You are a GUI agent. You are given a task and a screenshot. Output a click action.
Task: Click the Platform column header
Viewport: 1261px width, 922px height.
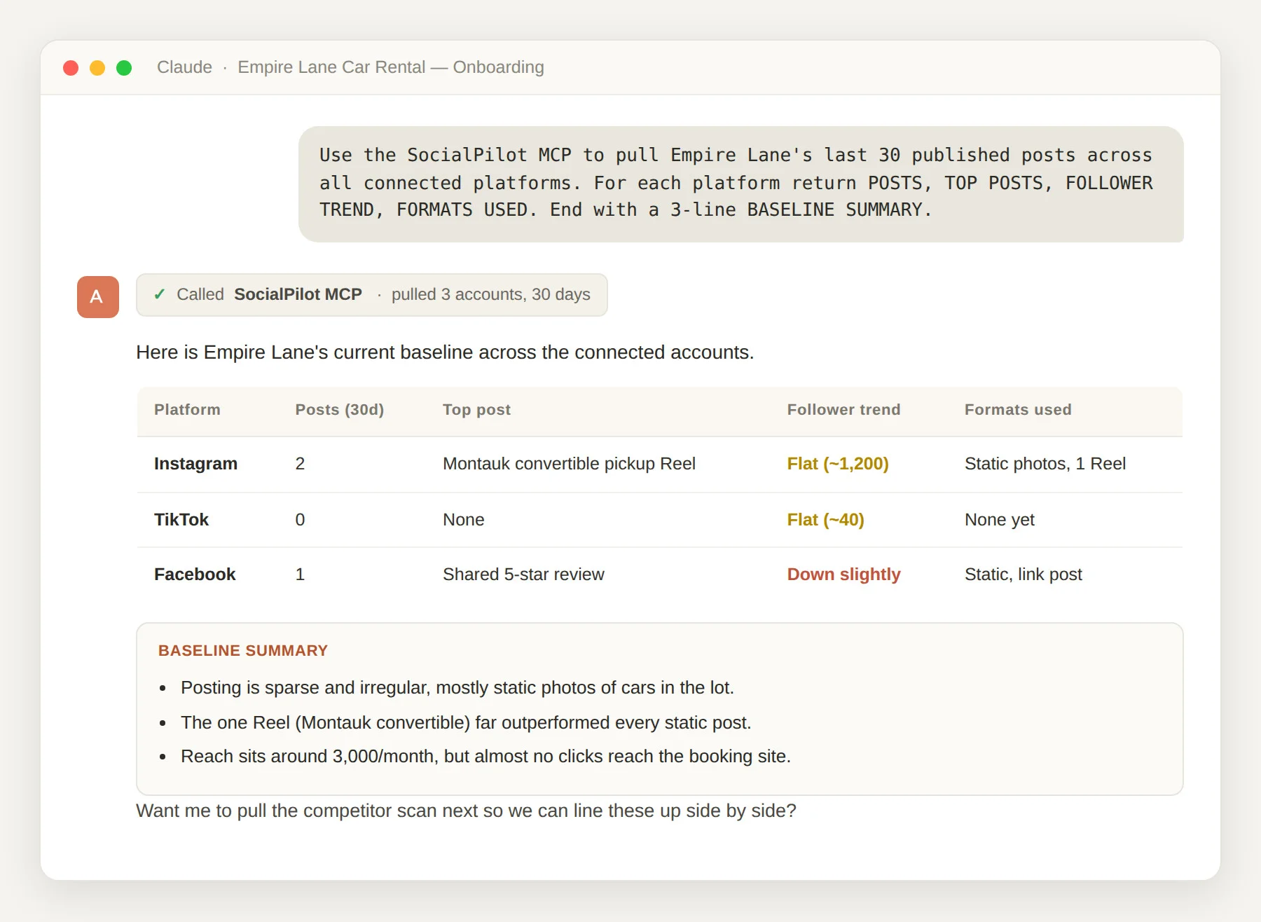187,410
